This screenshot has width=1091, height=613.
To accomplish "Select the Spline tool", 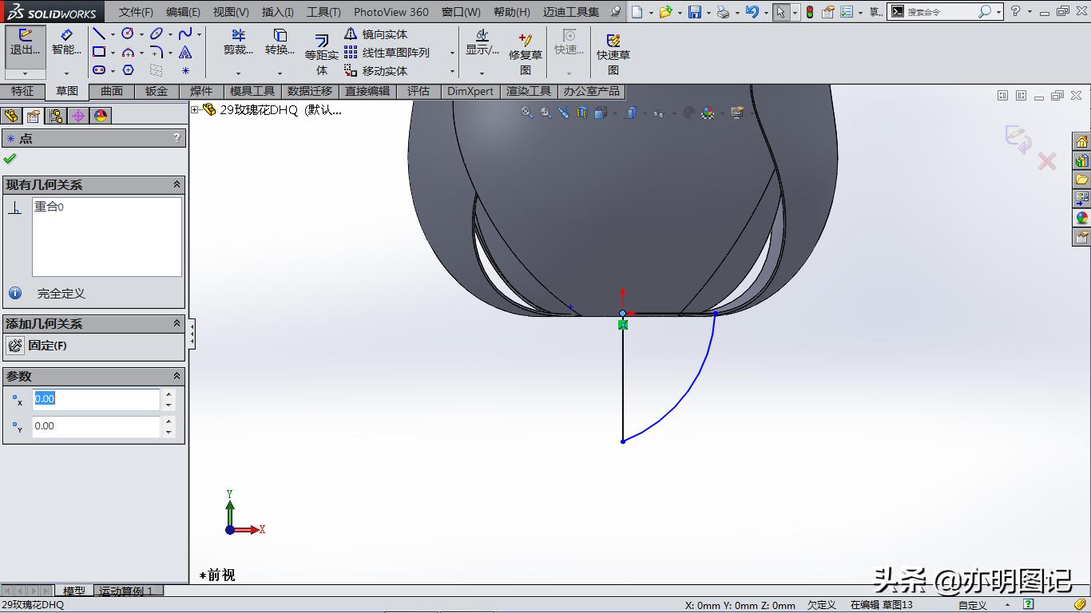I will (x=185, y=34).
